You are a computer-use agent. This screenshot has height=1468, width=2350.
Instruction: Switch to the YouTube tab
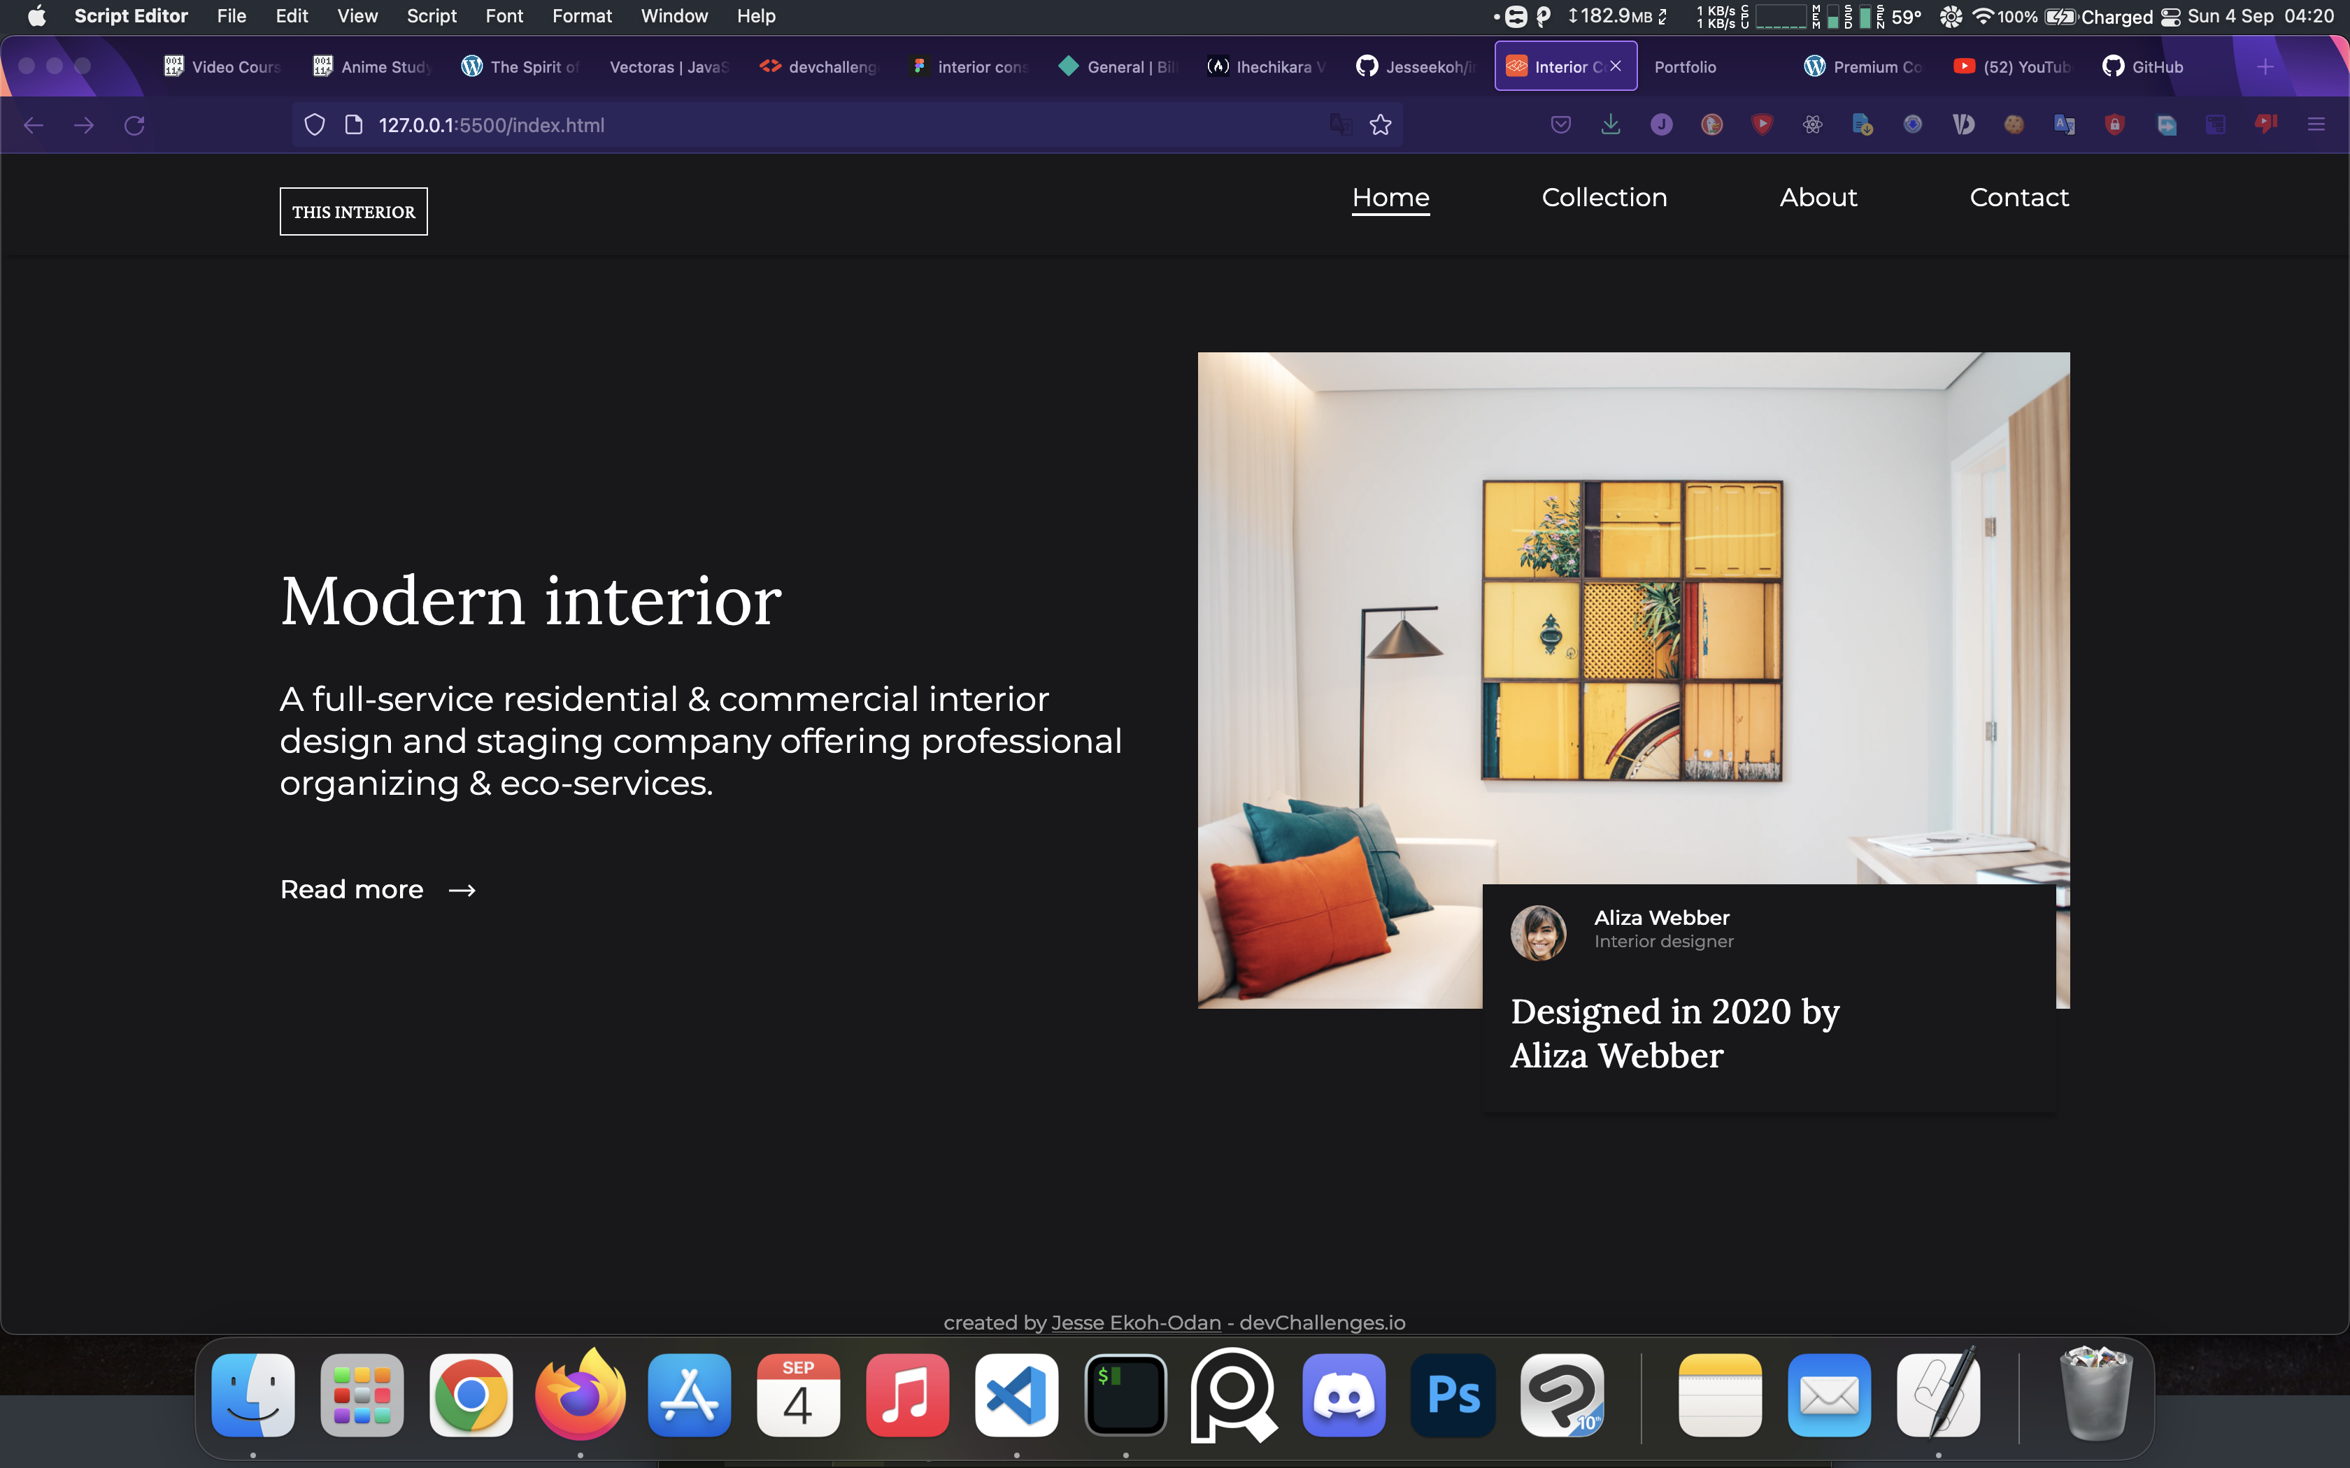(x=2012, y=67)
